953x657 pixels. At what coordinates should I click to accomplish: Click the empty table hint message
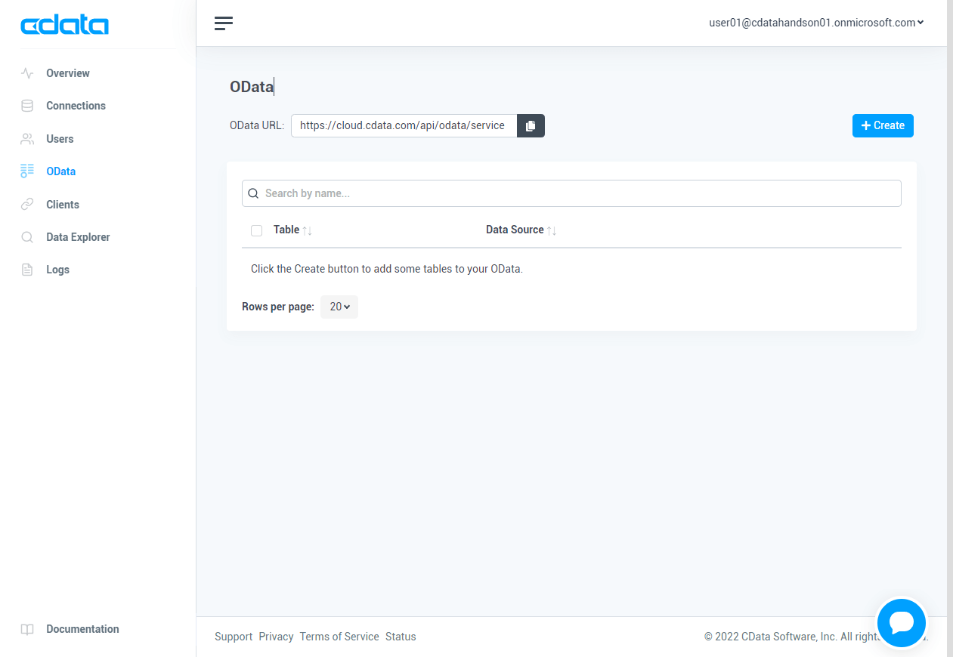pos(387,269)
